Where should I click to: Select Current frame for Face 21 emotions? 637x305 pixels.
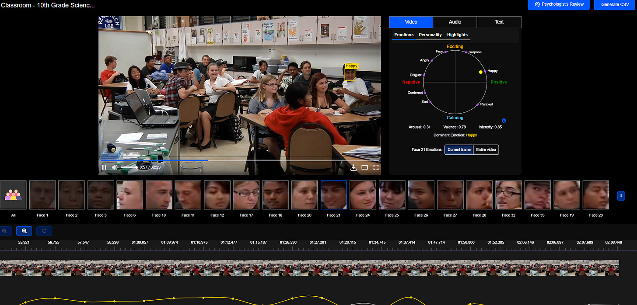pos(459,149)
